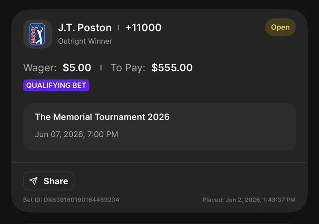This screenshot has height=224, width=319.
Task: Click the PGA Tour logo icon
Action: coord(38,34)
